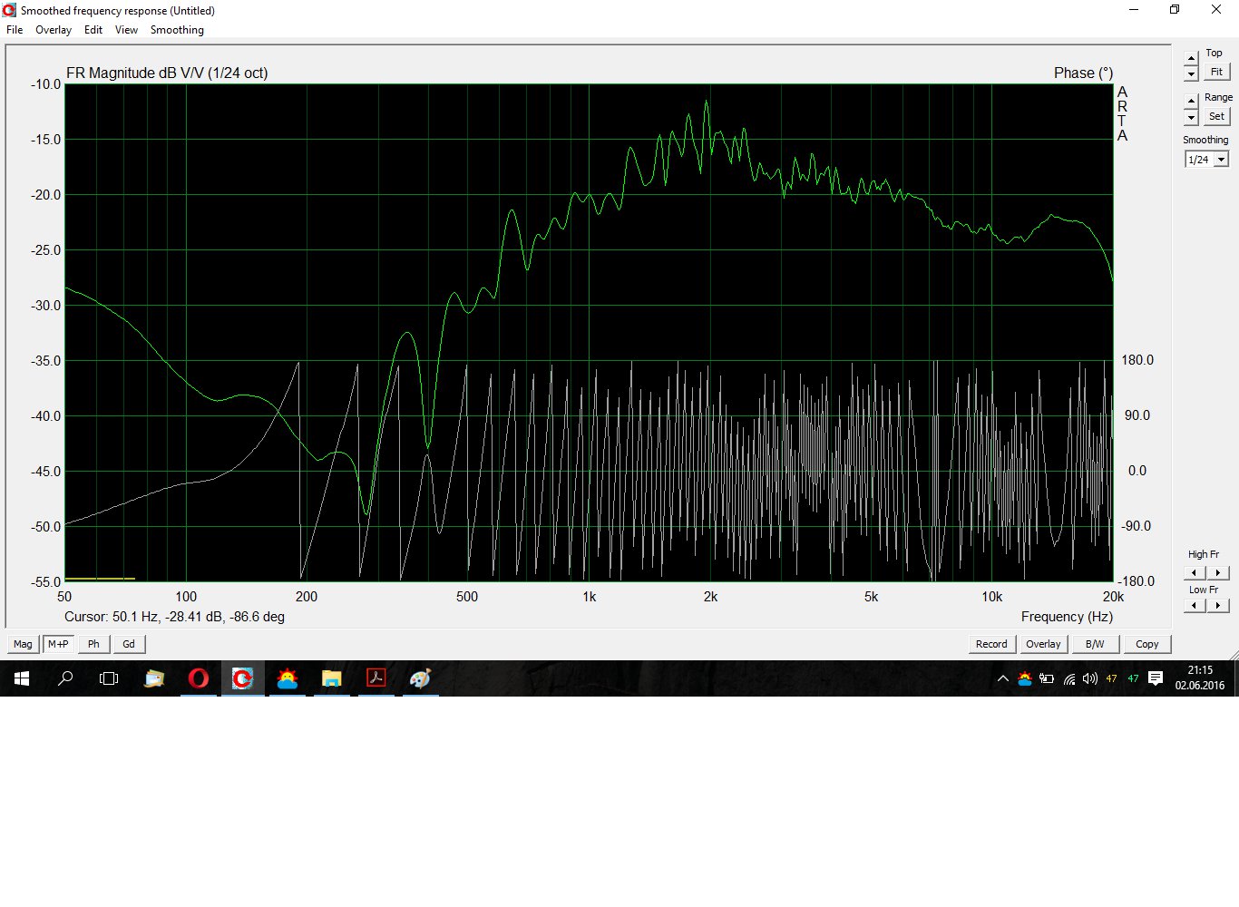Open the weather app taskbar icon

pyautogui.click(x=288, y=678)
